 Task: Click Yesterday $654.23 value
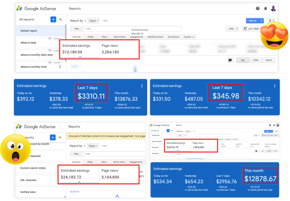[x=194, y=181]
